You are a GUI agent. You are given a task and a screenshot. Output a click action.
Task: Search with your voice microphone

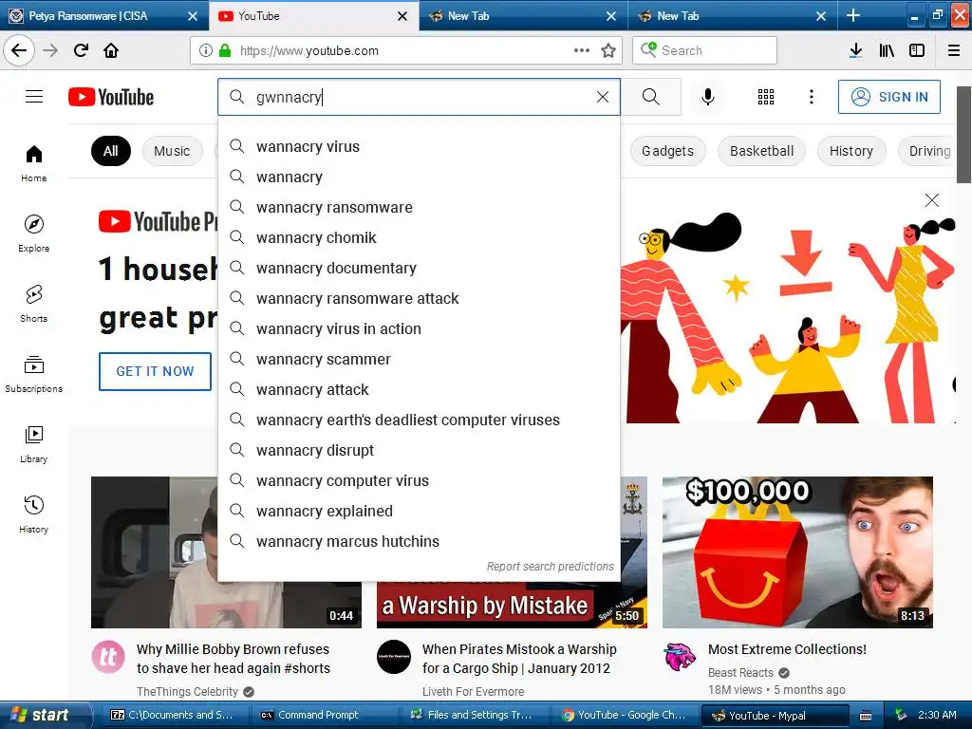coord(708,97)
